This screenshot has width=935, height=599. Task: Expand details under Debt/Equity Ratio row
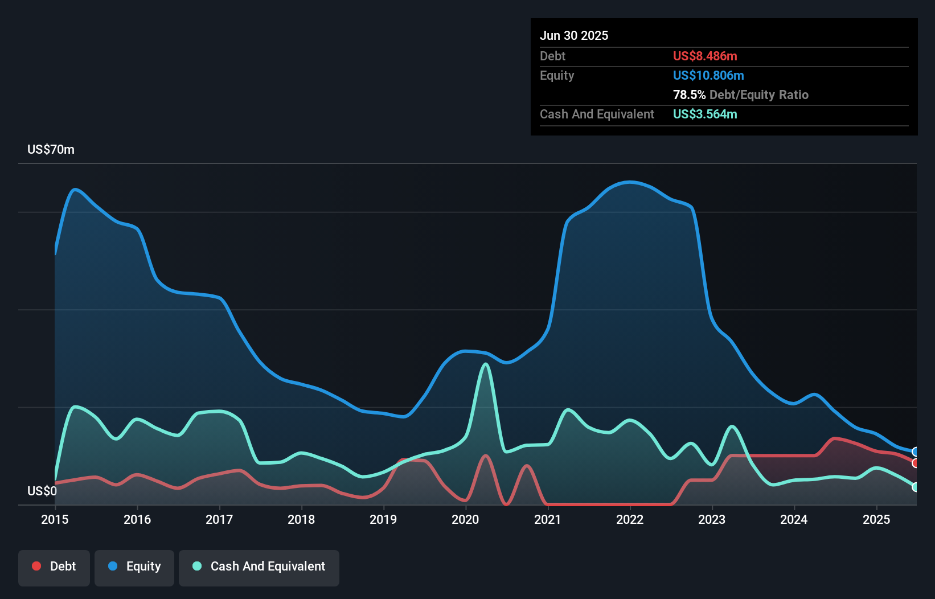tap(741, 95)
